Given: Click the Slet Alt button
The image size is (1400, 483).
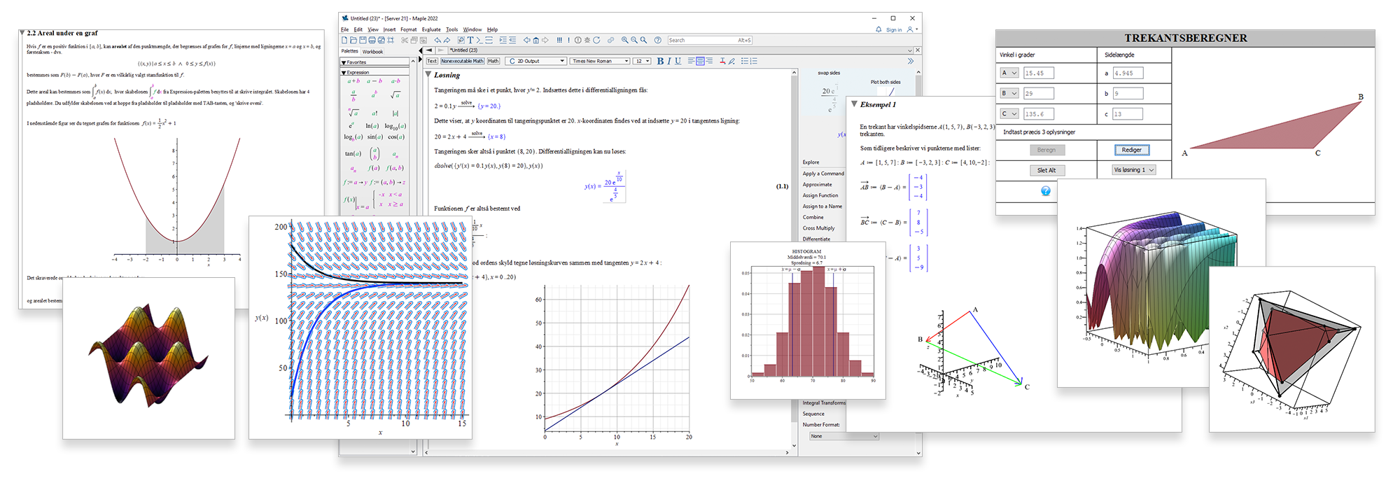Looking at the screenshot, I should tap(1046, 170).
